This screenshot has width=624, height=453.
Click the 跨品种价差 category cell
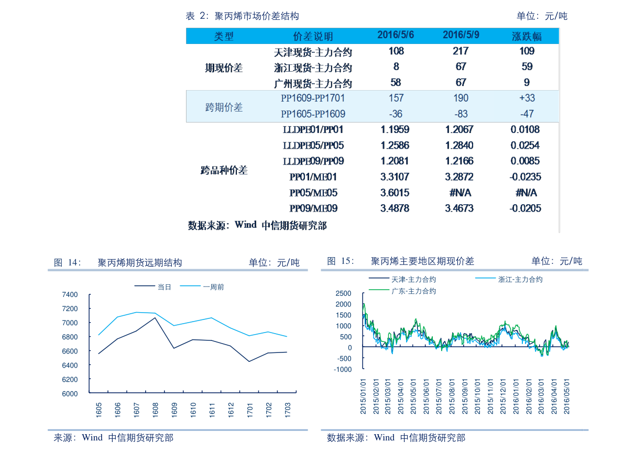click(x=224, y=170)
